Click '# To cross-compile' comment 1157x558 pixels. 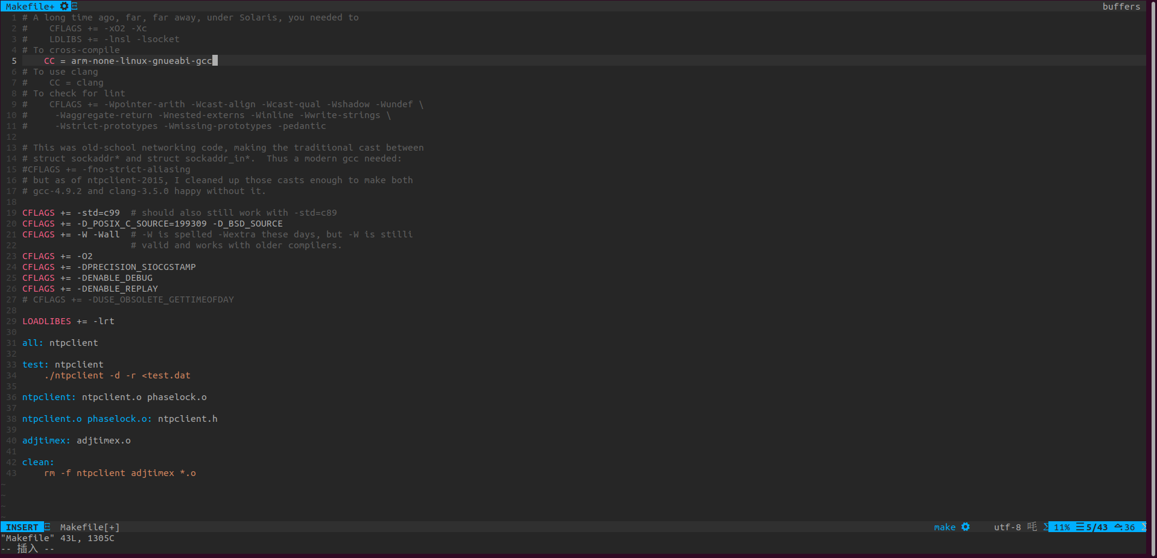coord(71,49)
